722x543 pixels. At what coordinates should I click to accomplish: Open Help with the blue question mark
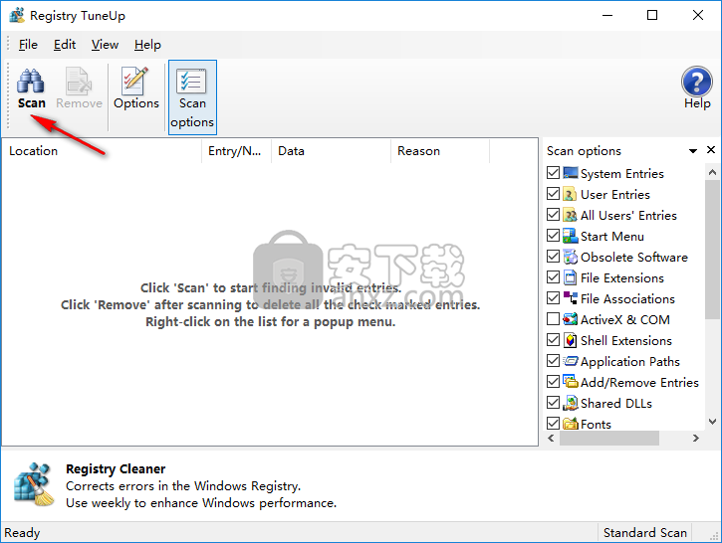(697, 89)
